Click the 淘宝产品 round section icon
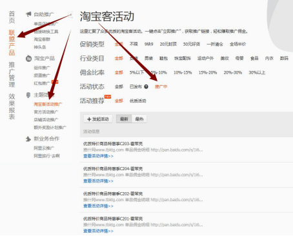Viewport: 293px width, 236px height. (28, 59)
